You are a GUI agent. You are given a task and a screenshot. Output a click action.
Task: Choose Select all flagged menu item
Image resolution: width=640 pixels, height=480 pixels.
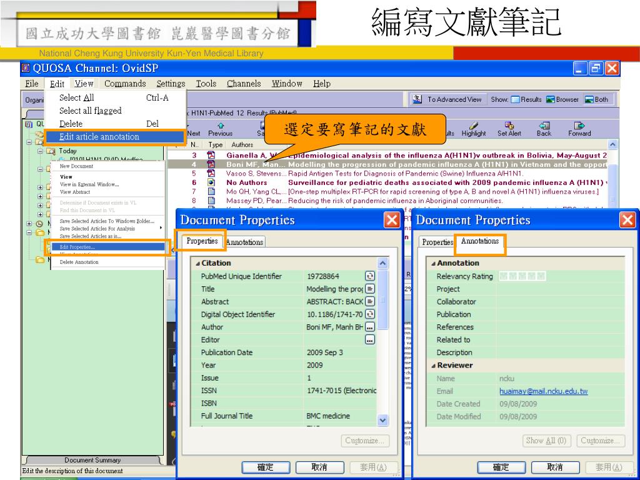[91, 111]
